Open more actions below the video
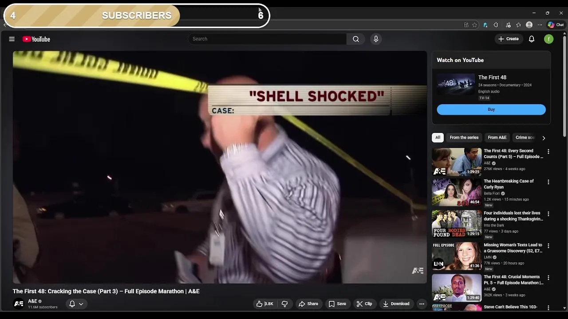 point(422,304)
